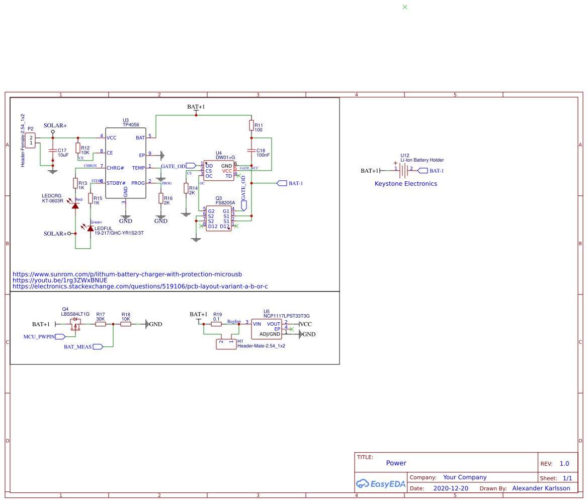Select the Li-Ion battery holder symbol U12

click(x=403, y=171)
